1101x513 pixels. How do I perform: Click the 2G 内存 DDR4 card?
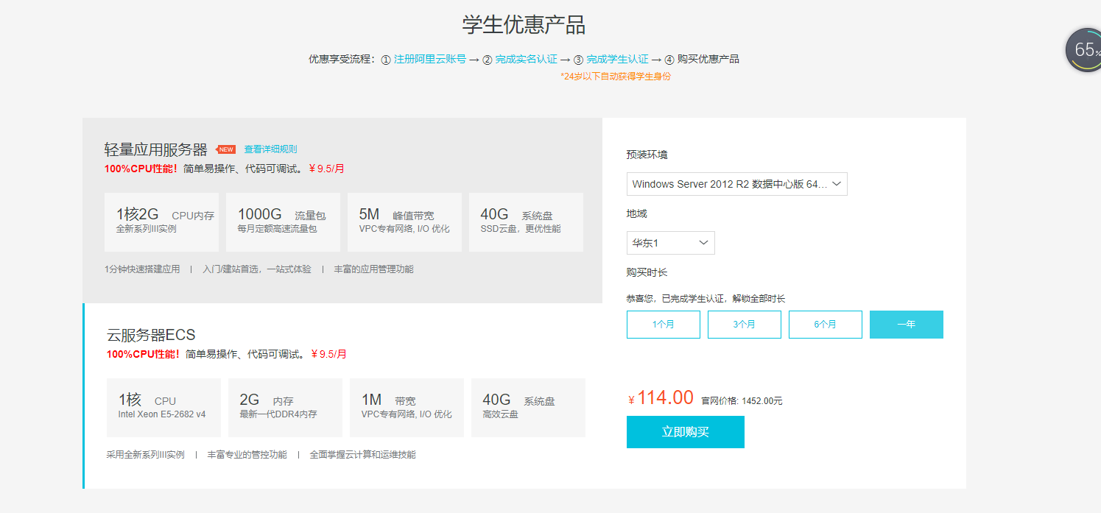(x=285, y=408)
